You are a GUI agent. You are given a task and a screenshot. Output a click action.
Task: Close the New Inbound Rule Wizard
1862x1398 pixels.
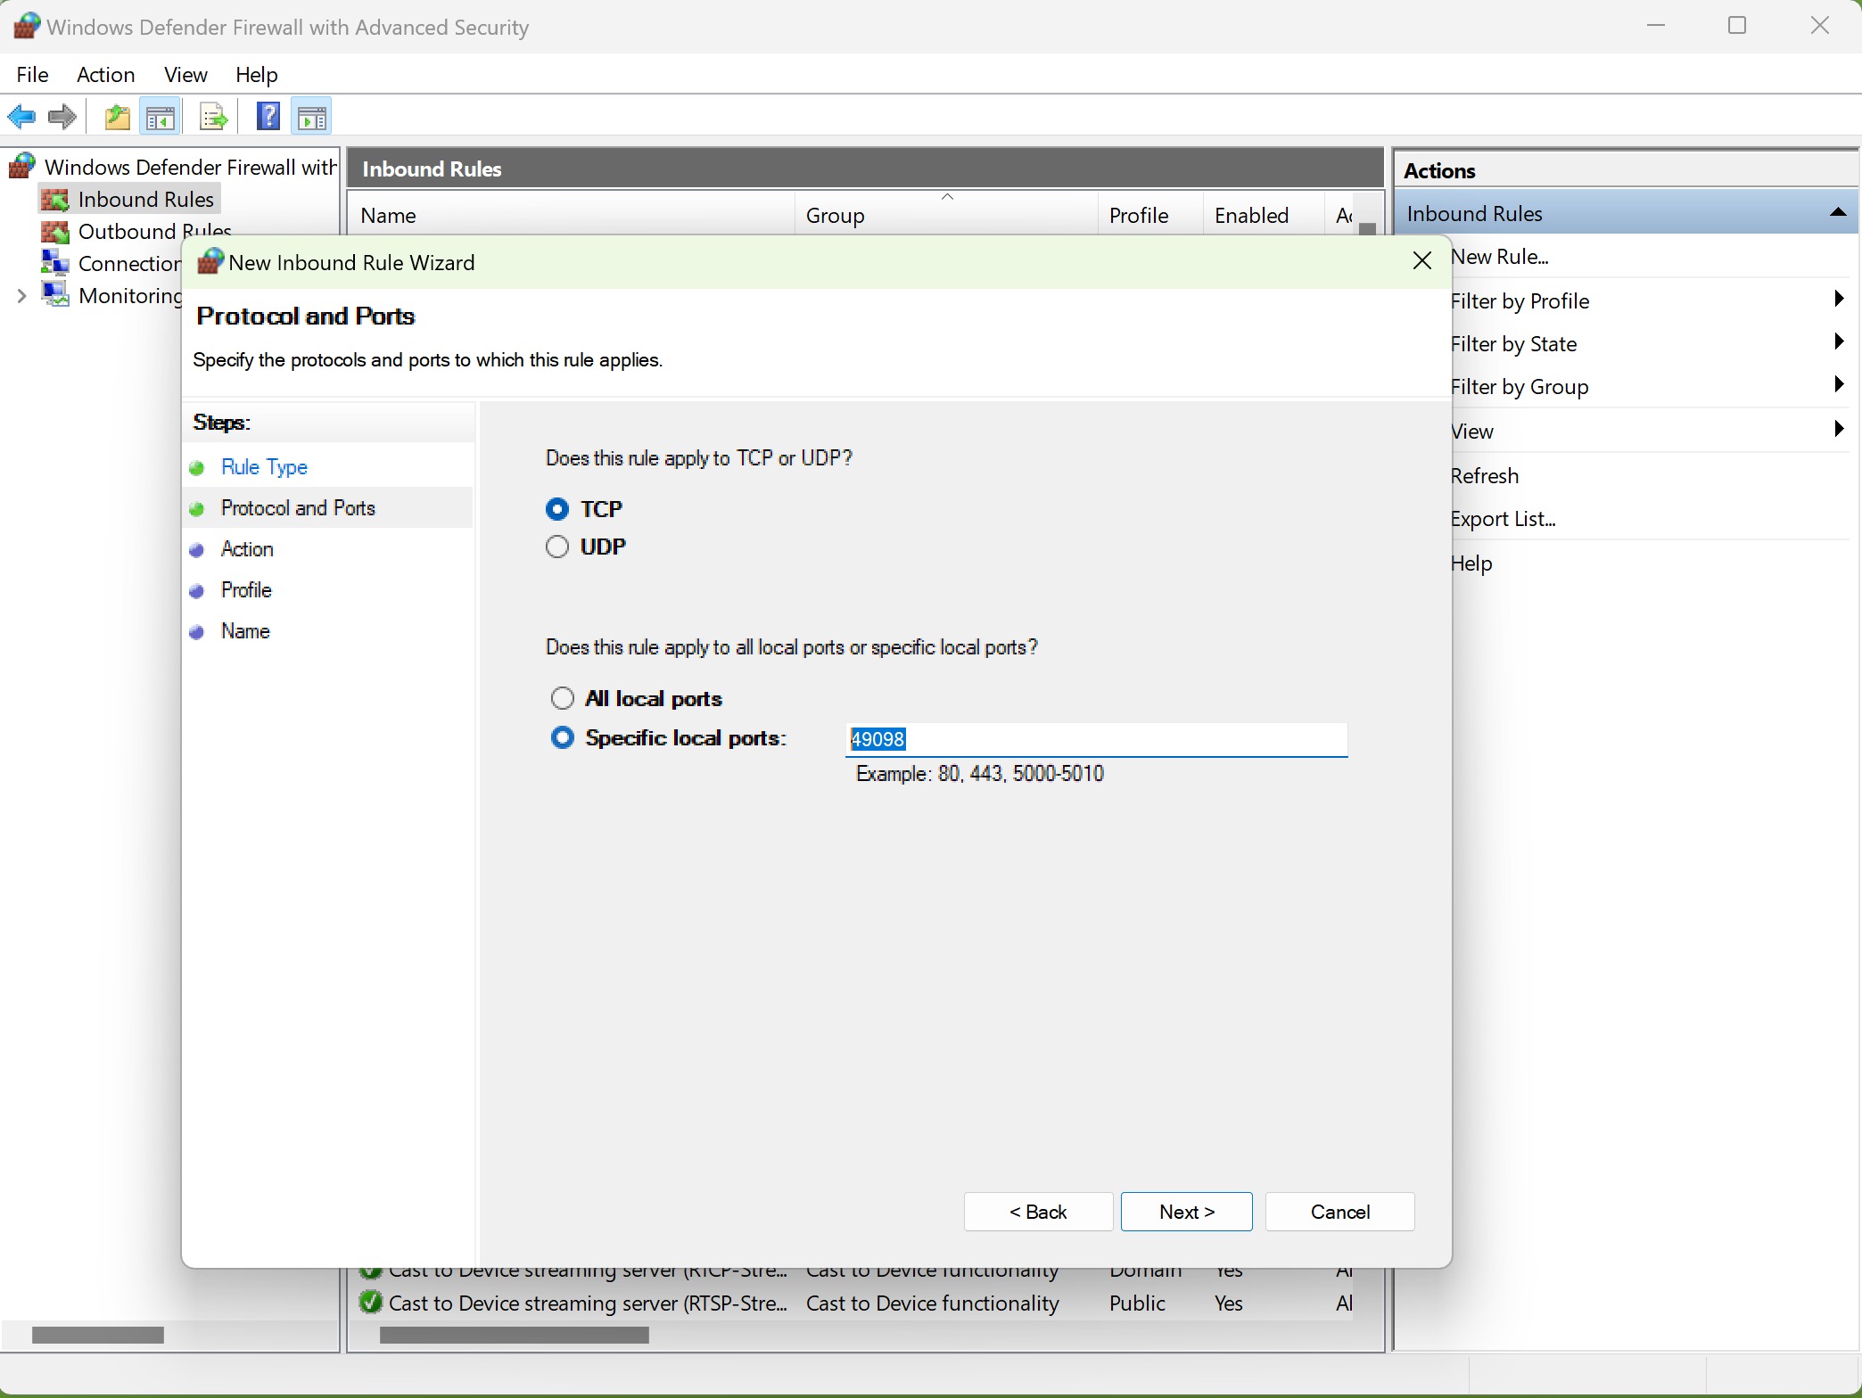(x=1422, y=260)
